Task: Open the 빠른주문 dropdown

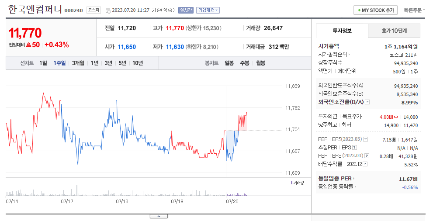Action: pos(415,10)
